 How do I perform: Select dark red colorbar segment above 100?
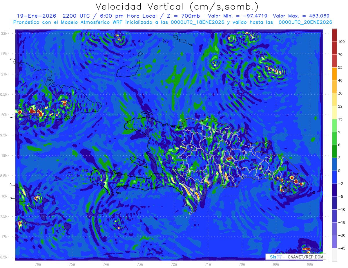[335, 35]
